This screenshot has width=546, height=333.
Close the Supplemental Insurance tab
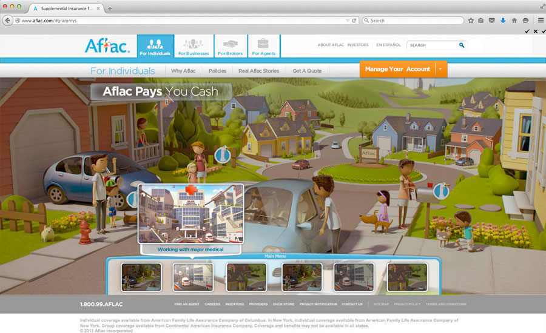pos(98,8)
